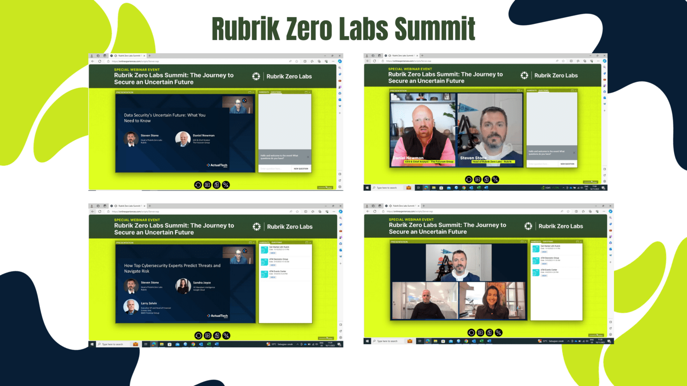Click refresh dock icon under Daniel Newman video
The height and width of the screenshot is (386, 687).
[x=468, y=179]
